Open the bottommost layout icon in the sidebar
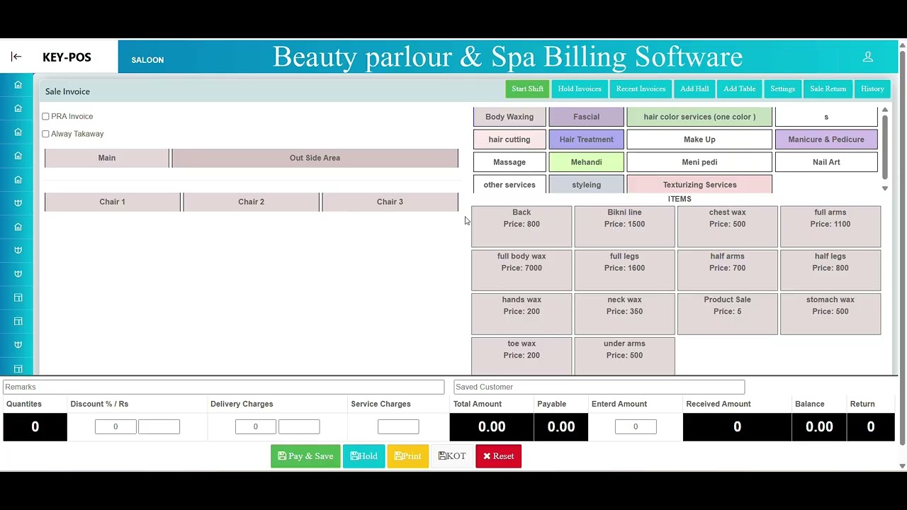Viewport: 907px width, 510px height. tap(18, 368)
